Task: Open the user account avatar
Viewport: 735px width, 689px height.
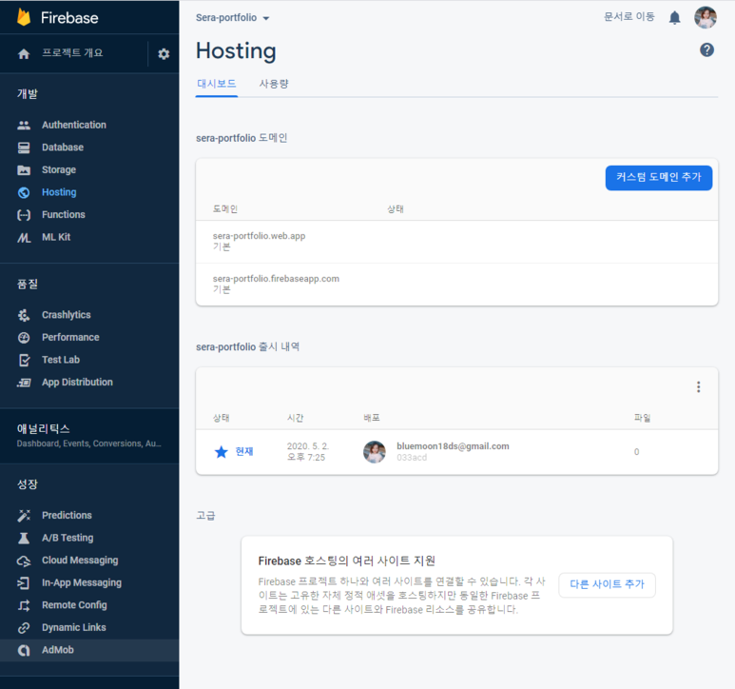Action: [x=705, y=18]
